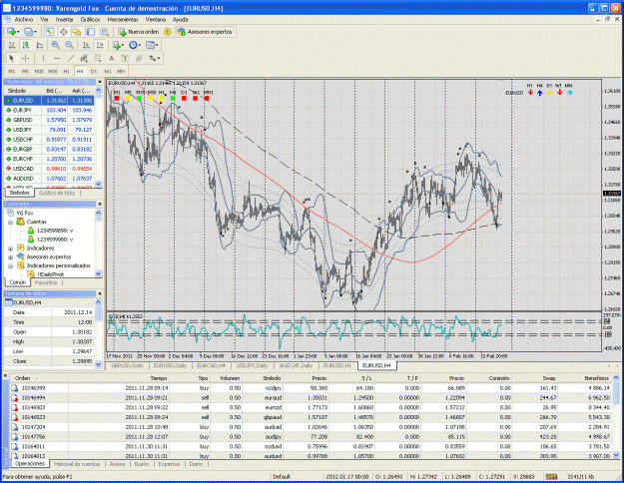This screenshot has height=483, width=624.
Task: Open MetaEditor with the yellow diamond icon
Action: click(x=168, y=32)
